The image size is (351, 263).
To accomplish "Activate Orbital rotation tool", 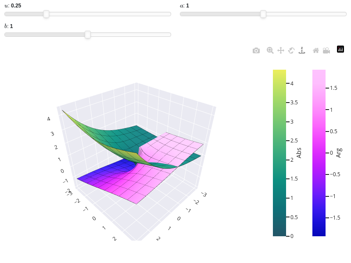I will point(291,50).
